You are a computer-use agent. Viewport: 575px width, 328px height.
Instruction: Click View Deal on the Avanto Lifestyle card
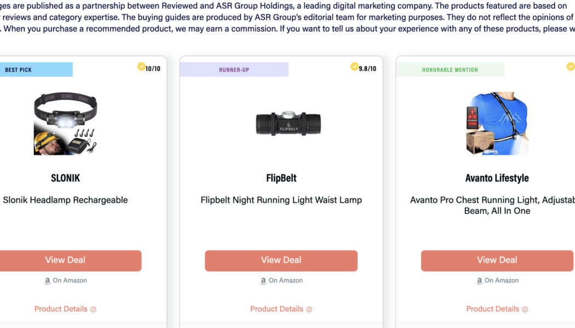click(x=497, y=260)
